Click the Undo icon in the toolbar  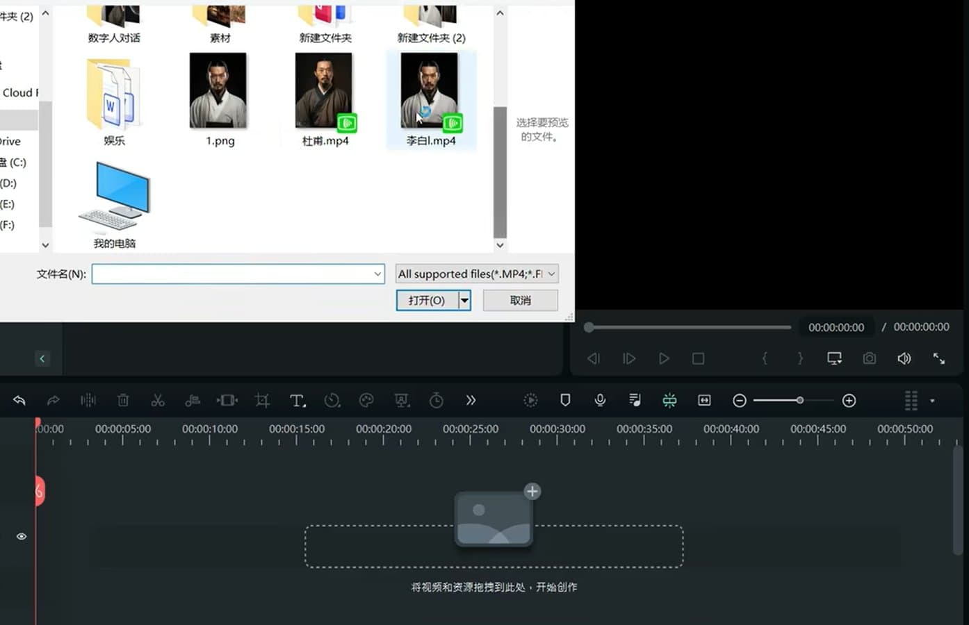19,400
